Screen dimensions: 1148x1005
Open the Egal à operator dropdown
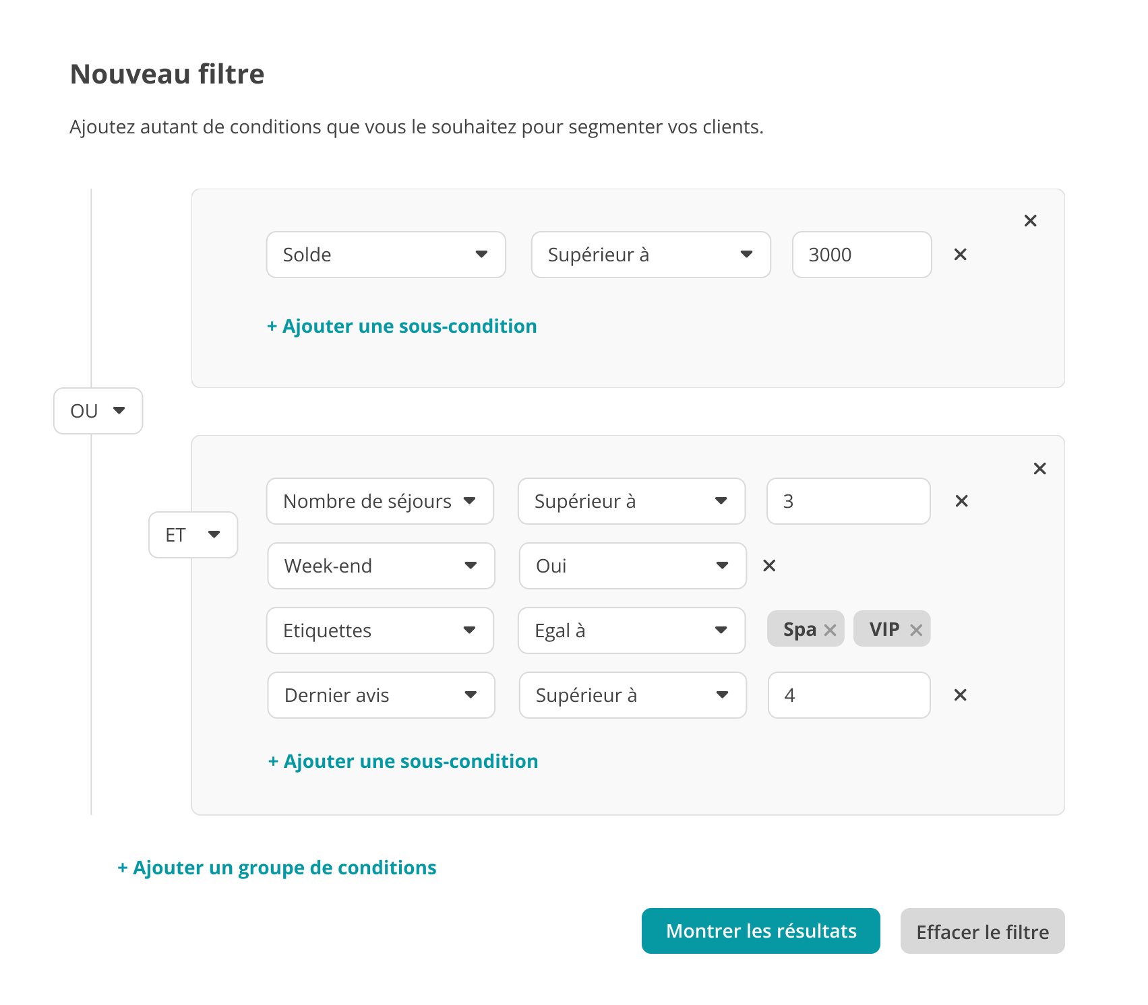(x=632, y=630)
